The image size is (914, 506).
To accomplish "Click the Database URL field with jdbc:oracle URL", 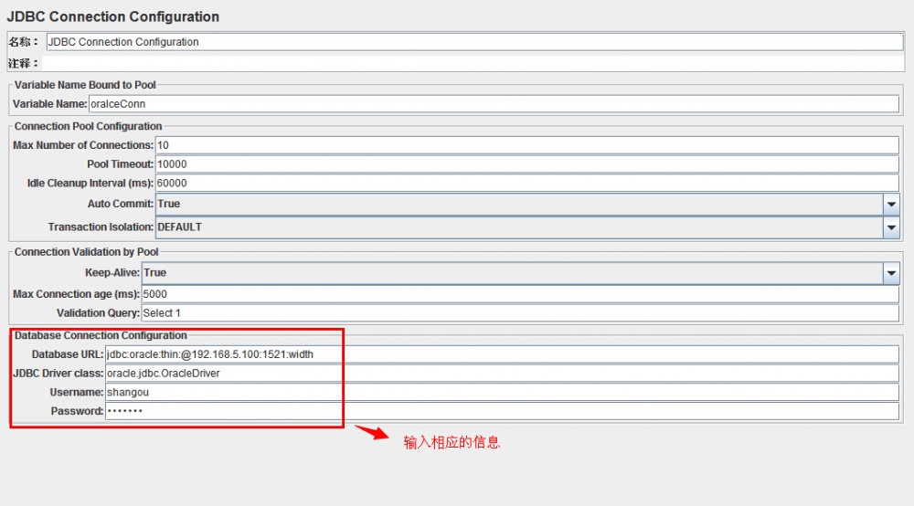I will click(502, 354).
